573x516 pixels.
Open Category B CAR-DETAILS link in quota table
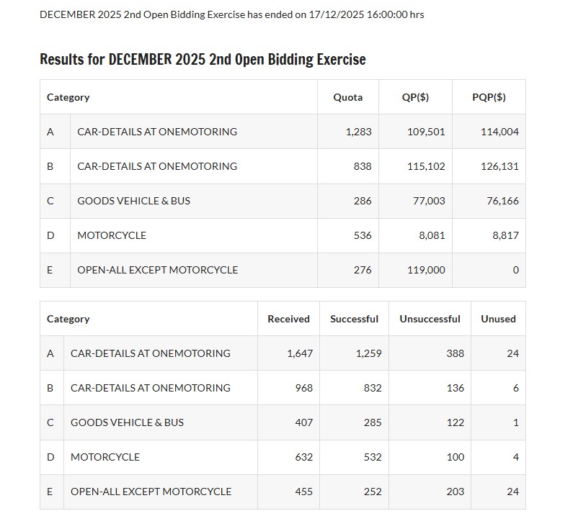pyautogui.click(x=157, y=166)
